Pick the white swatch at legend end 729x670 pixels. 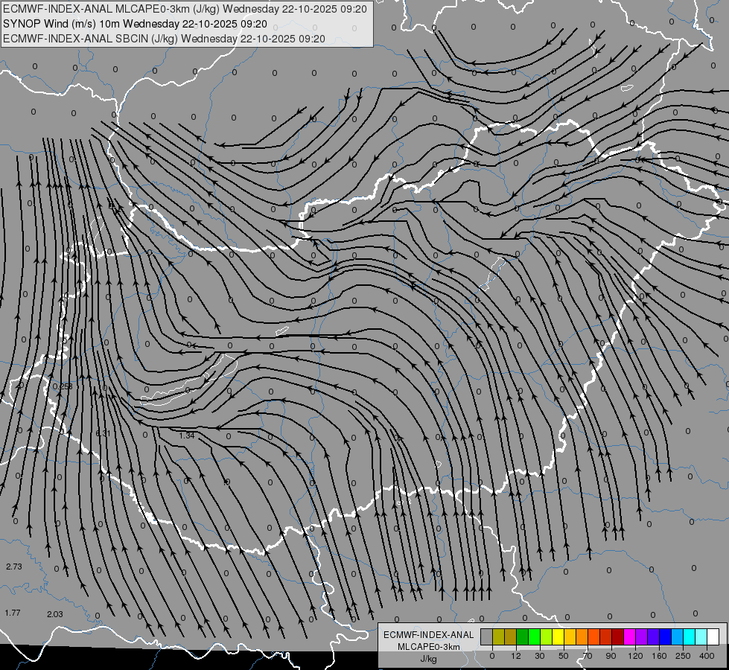point(713,637)
